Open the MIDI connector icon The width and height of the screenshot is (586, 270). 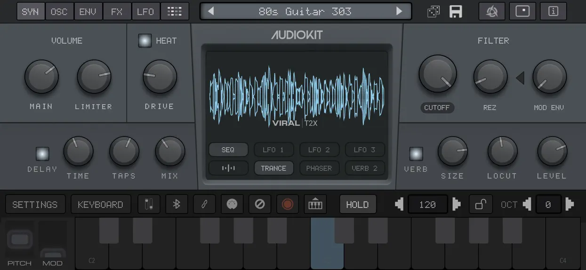point(232,204)
